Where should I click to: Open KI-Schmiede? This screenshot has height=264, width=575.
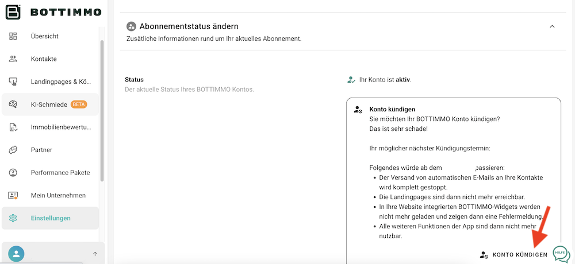click(x=50, y=104)
